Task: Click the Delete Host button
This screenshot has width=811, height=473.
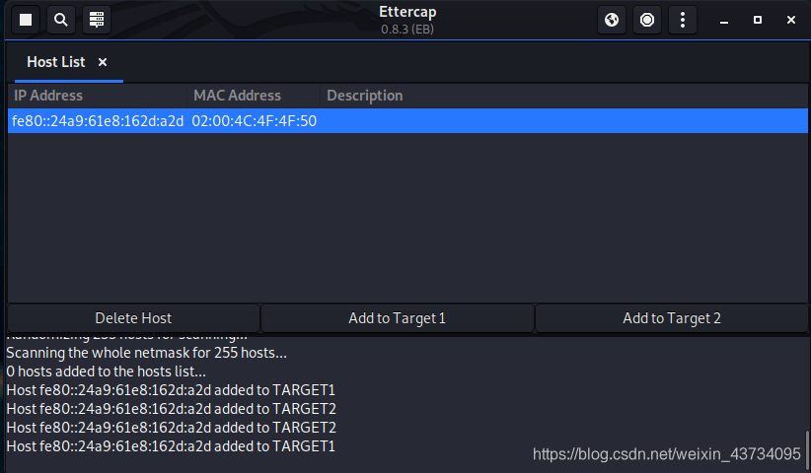Action: pos(133,318)
